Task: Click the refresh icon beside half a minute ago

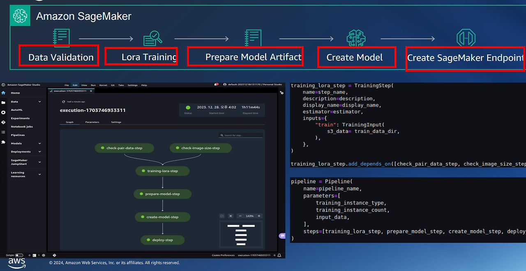Action: [64, 102]
